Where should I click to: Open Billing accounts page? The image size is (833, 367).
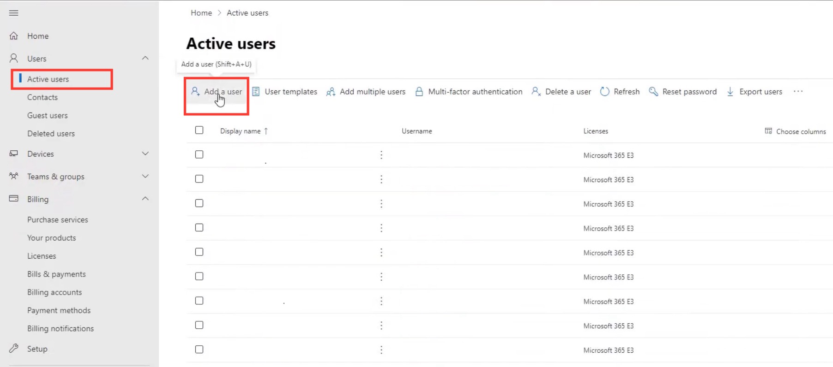54,292
